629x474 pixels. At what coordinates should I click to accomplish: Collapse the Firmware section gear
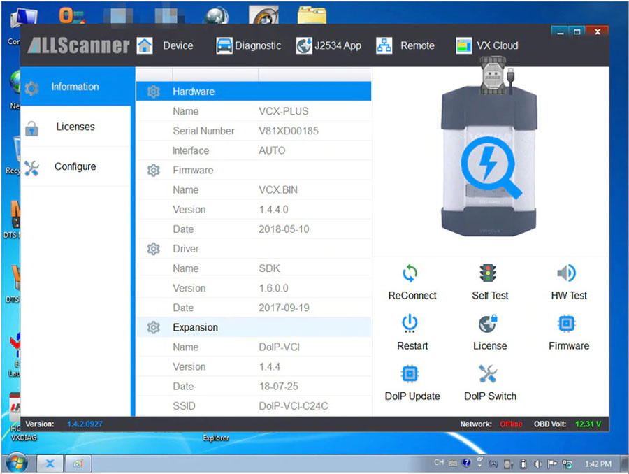153,170
